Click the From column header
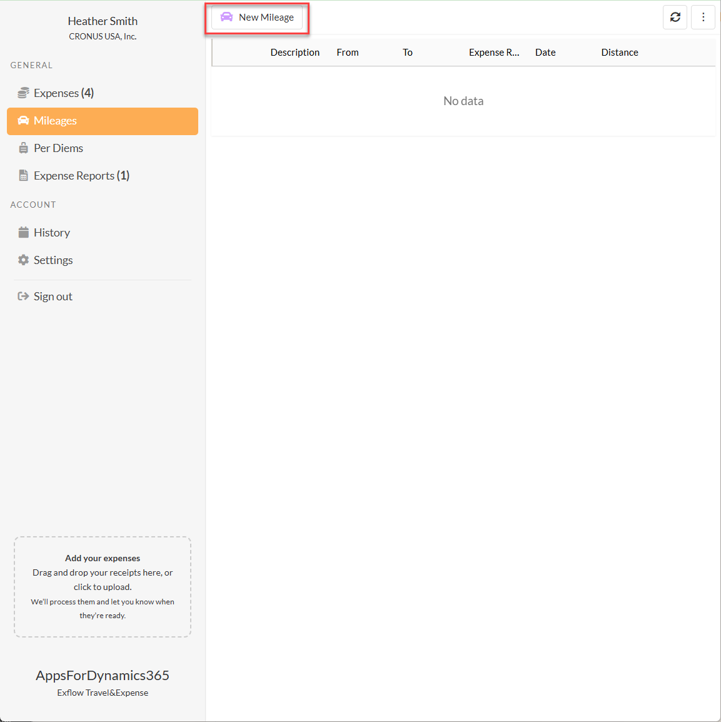The height and width of the screenshot is (722, 721). tap(348, 53)
